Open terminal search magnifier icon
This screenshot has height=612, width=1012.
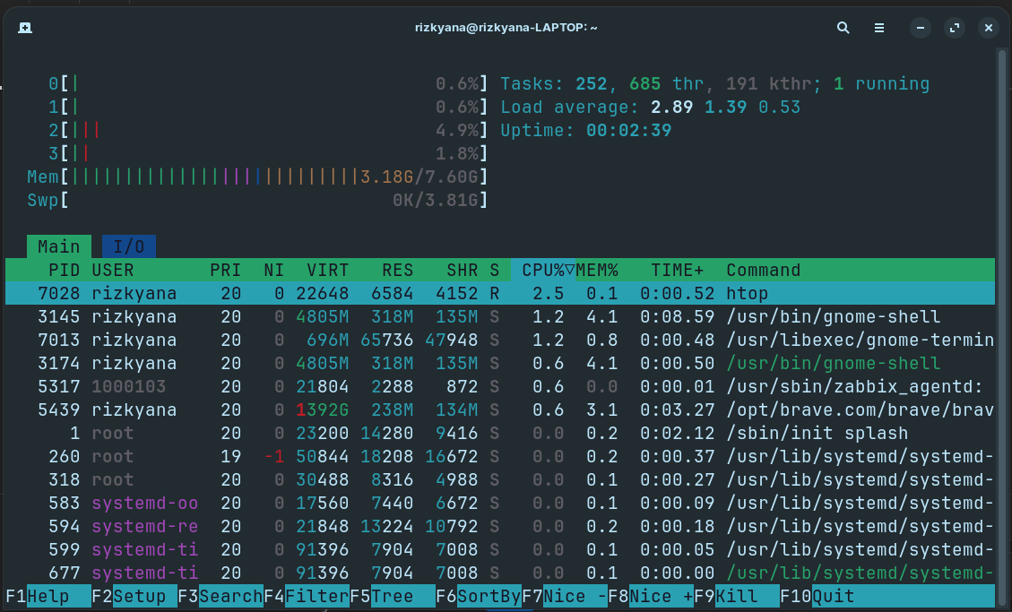(843, 28)
